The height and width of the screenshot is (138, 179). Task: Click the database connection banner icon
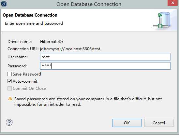pos(162,20)
